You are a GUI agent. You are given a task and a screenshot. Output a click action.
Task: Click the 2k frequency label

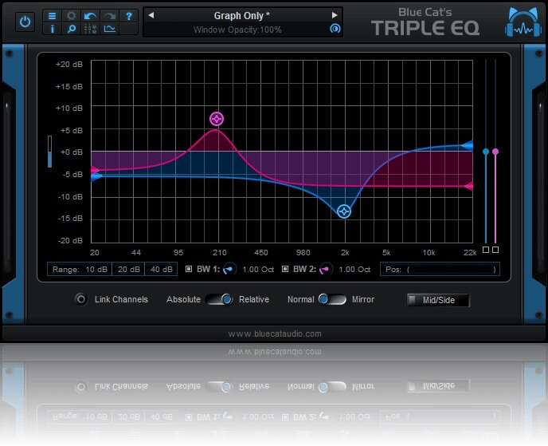coord(345,253)
